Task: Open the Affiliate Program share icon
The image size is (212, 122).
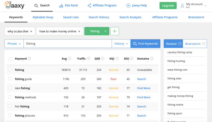Action: click(x=89, y=6)
